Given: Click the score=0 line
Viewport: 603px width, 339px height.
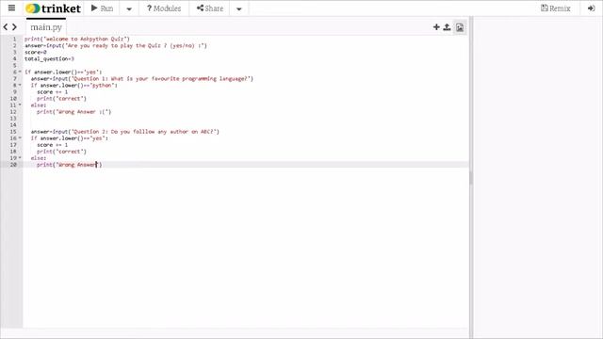Looking at the screenshot, I should [x=36, y=53].
